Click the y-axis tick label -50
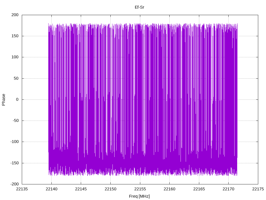 tap(15, 121)
